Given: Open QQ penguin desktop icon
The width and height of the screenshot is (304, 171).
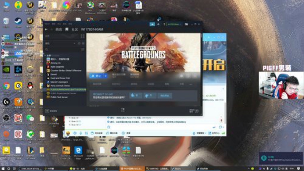Looking at the screenshot, I should pyautogui.click(x=30, y=85).
